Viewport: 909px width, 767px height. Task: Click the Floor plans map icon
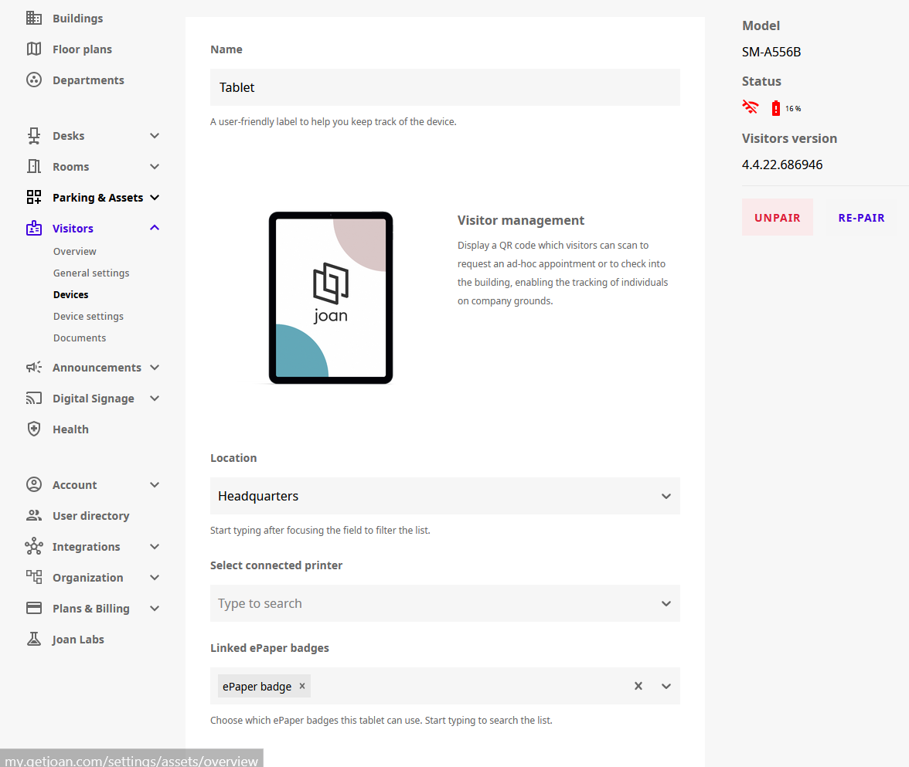click(34, 49)
